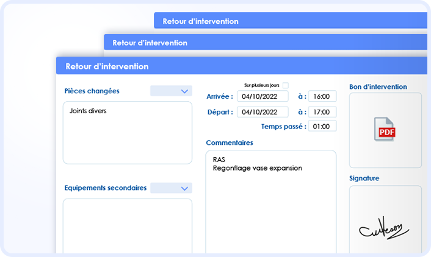Viewport: 431px width, 257px height.
Task: Click the middle window's 'Retour d'intervention' title bar
Action: point(265,42)
